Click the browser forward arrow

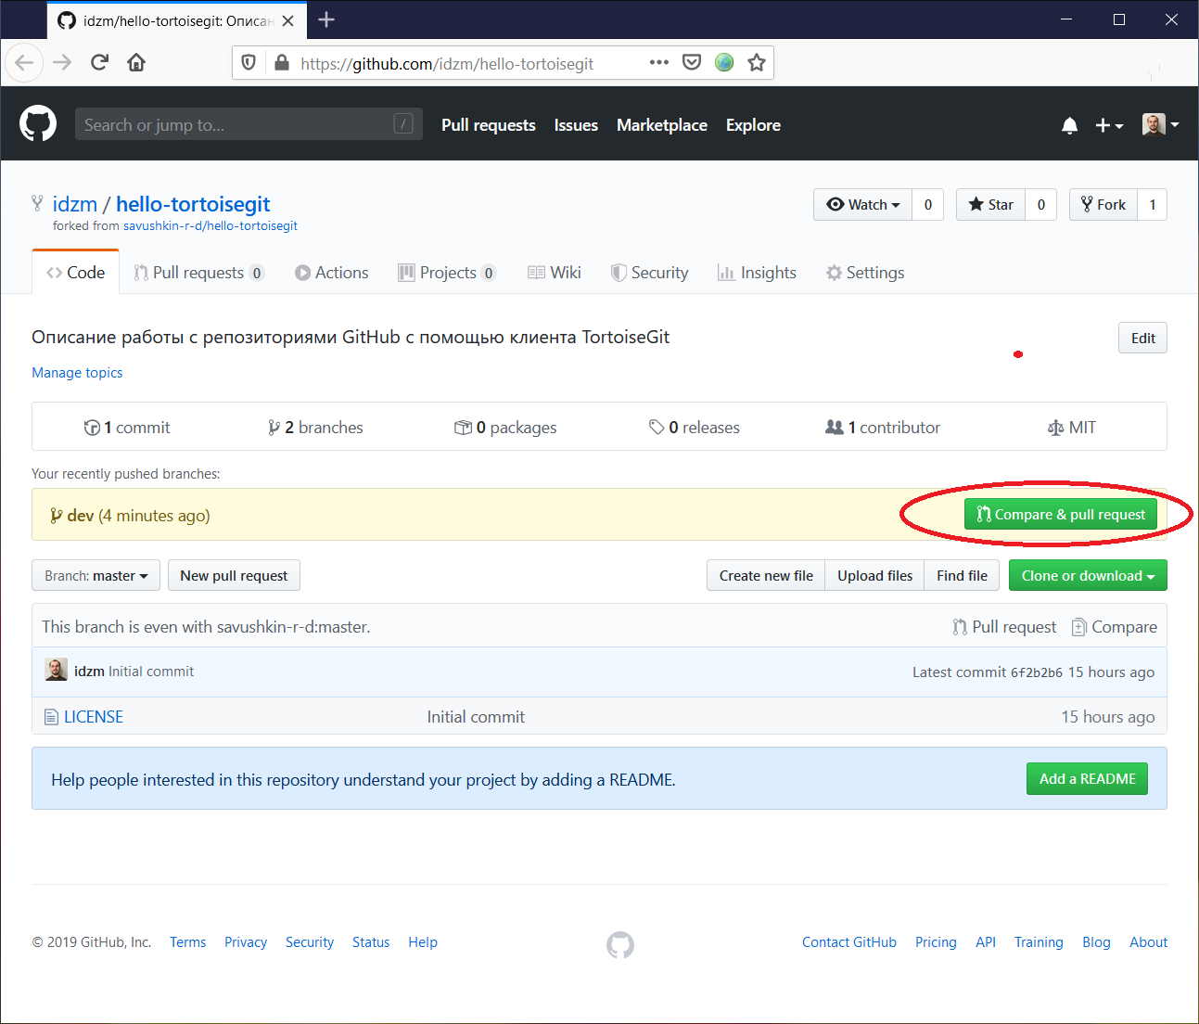click(x=62, y=62)
